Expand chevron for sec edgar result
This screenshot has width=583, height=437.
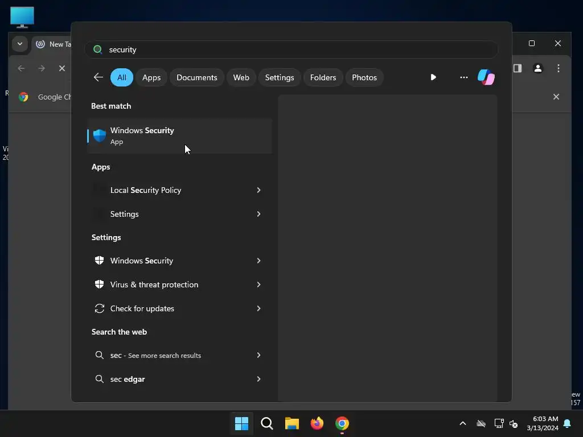[259, 378]
